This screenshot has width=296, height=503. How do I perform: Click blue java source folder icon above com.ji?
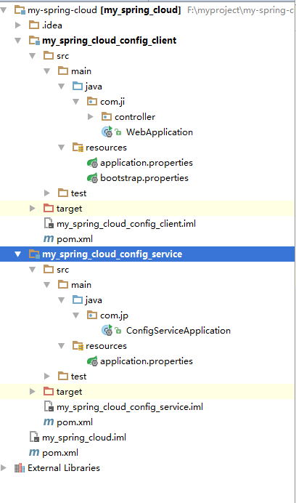(78, 86)
